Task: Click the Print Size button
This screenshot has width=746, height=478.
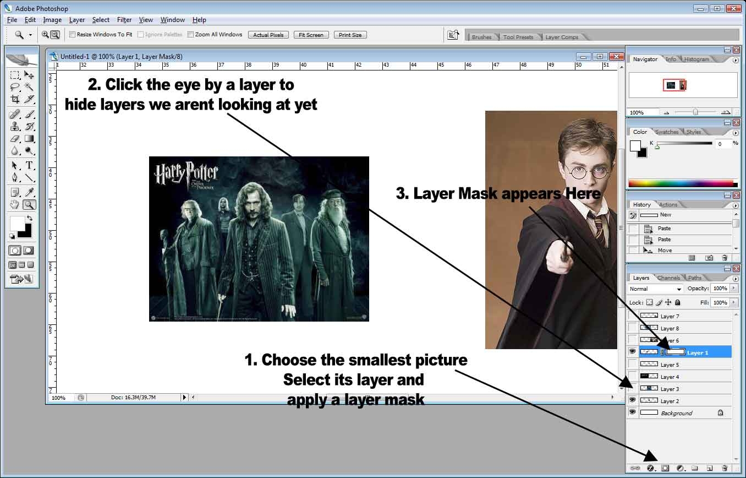Action: tap(350, 35)
